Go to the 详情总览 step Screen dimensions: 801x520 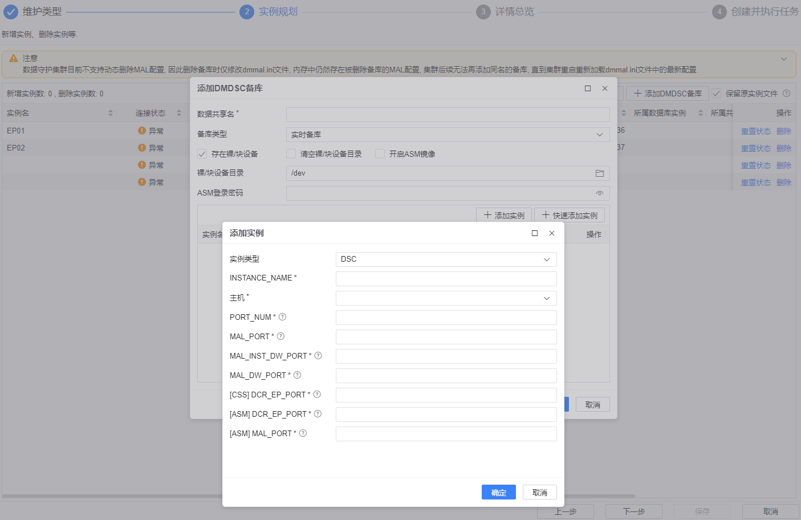pos(515,11)
